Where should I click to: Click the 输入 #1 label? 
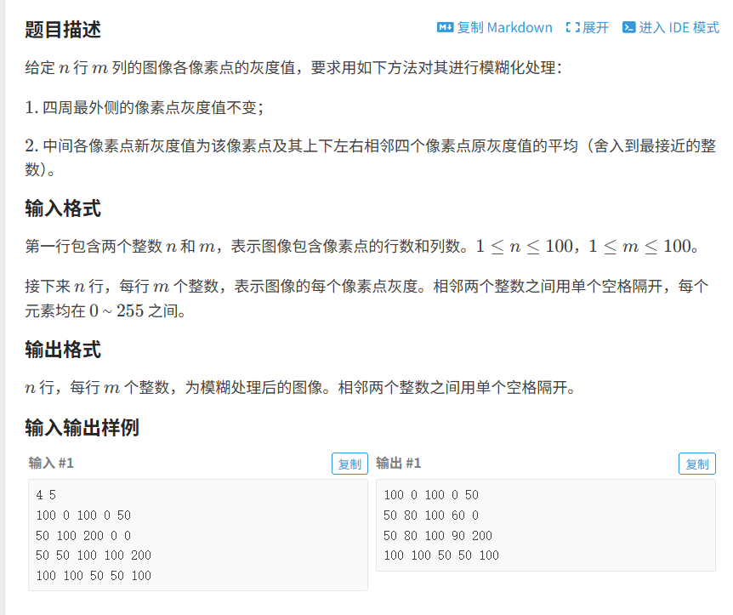point(51,463)
